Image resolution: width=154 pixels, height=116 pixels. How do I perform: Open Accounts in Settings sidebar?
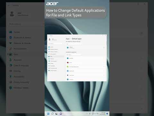56,59
